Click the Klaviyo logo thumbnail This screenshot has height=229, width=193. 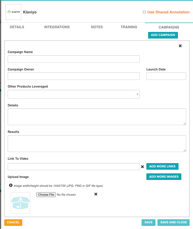(13, 12)
